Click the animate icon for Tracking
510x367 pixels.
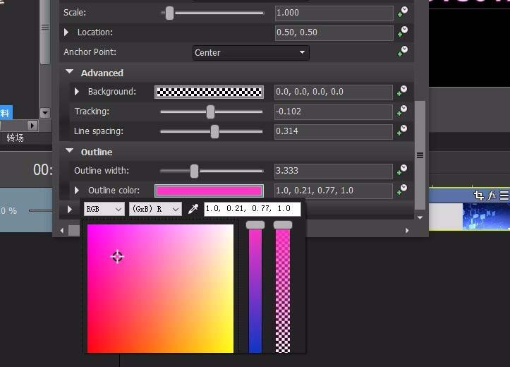pos(402,112)
